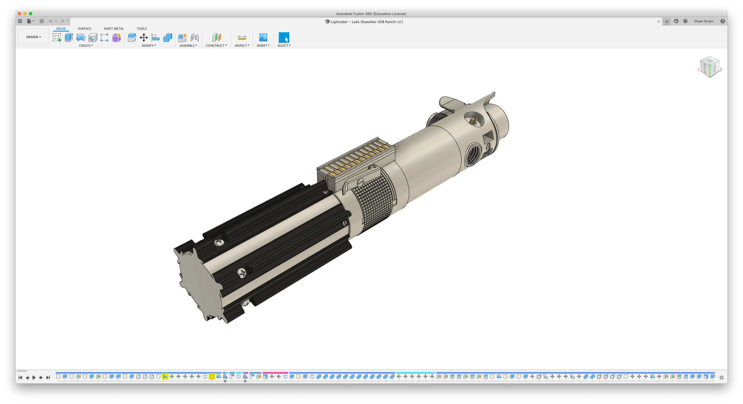Open Diogo Sergio account menu

tap(703, 21)
